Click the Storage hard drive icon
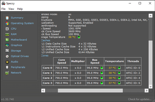 pos(7,51)
